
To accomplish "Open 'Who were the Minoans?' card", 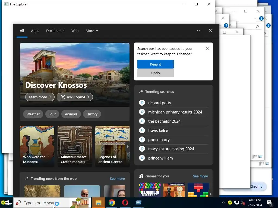I will click(x=37, y=146).
